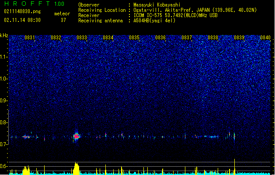Click the kHz axis unit label

click(x=4, y=35)
